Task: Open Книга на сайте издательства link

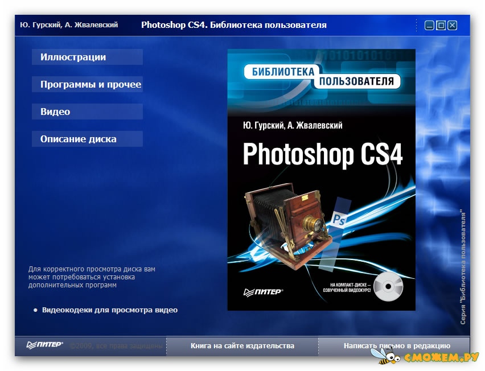Action: click(242, 345)
